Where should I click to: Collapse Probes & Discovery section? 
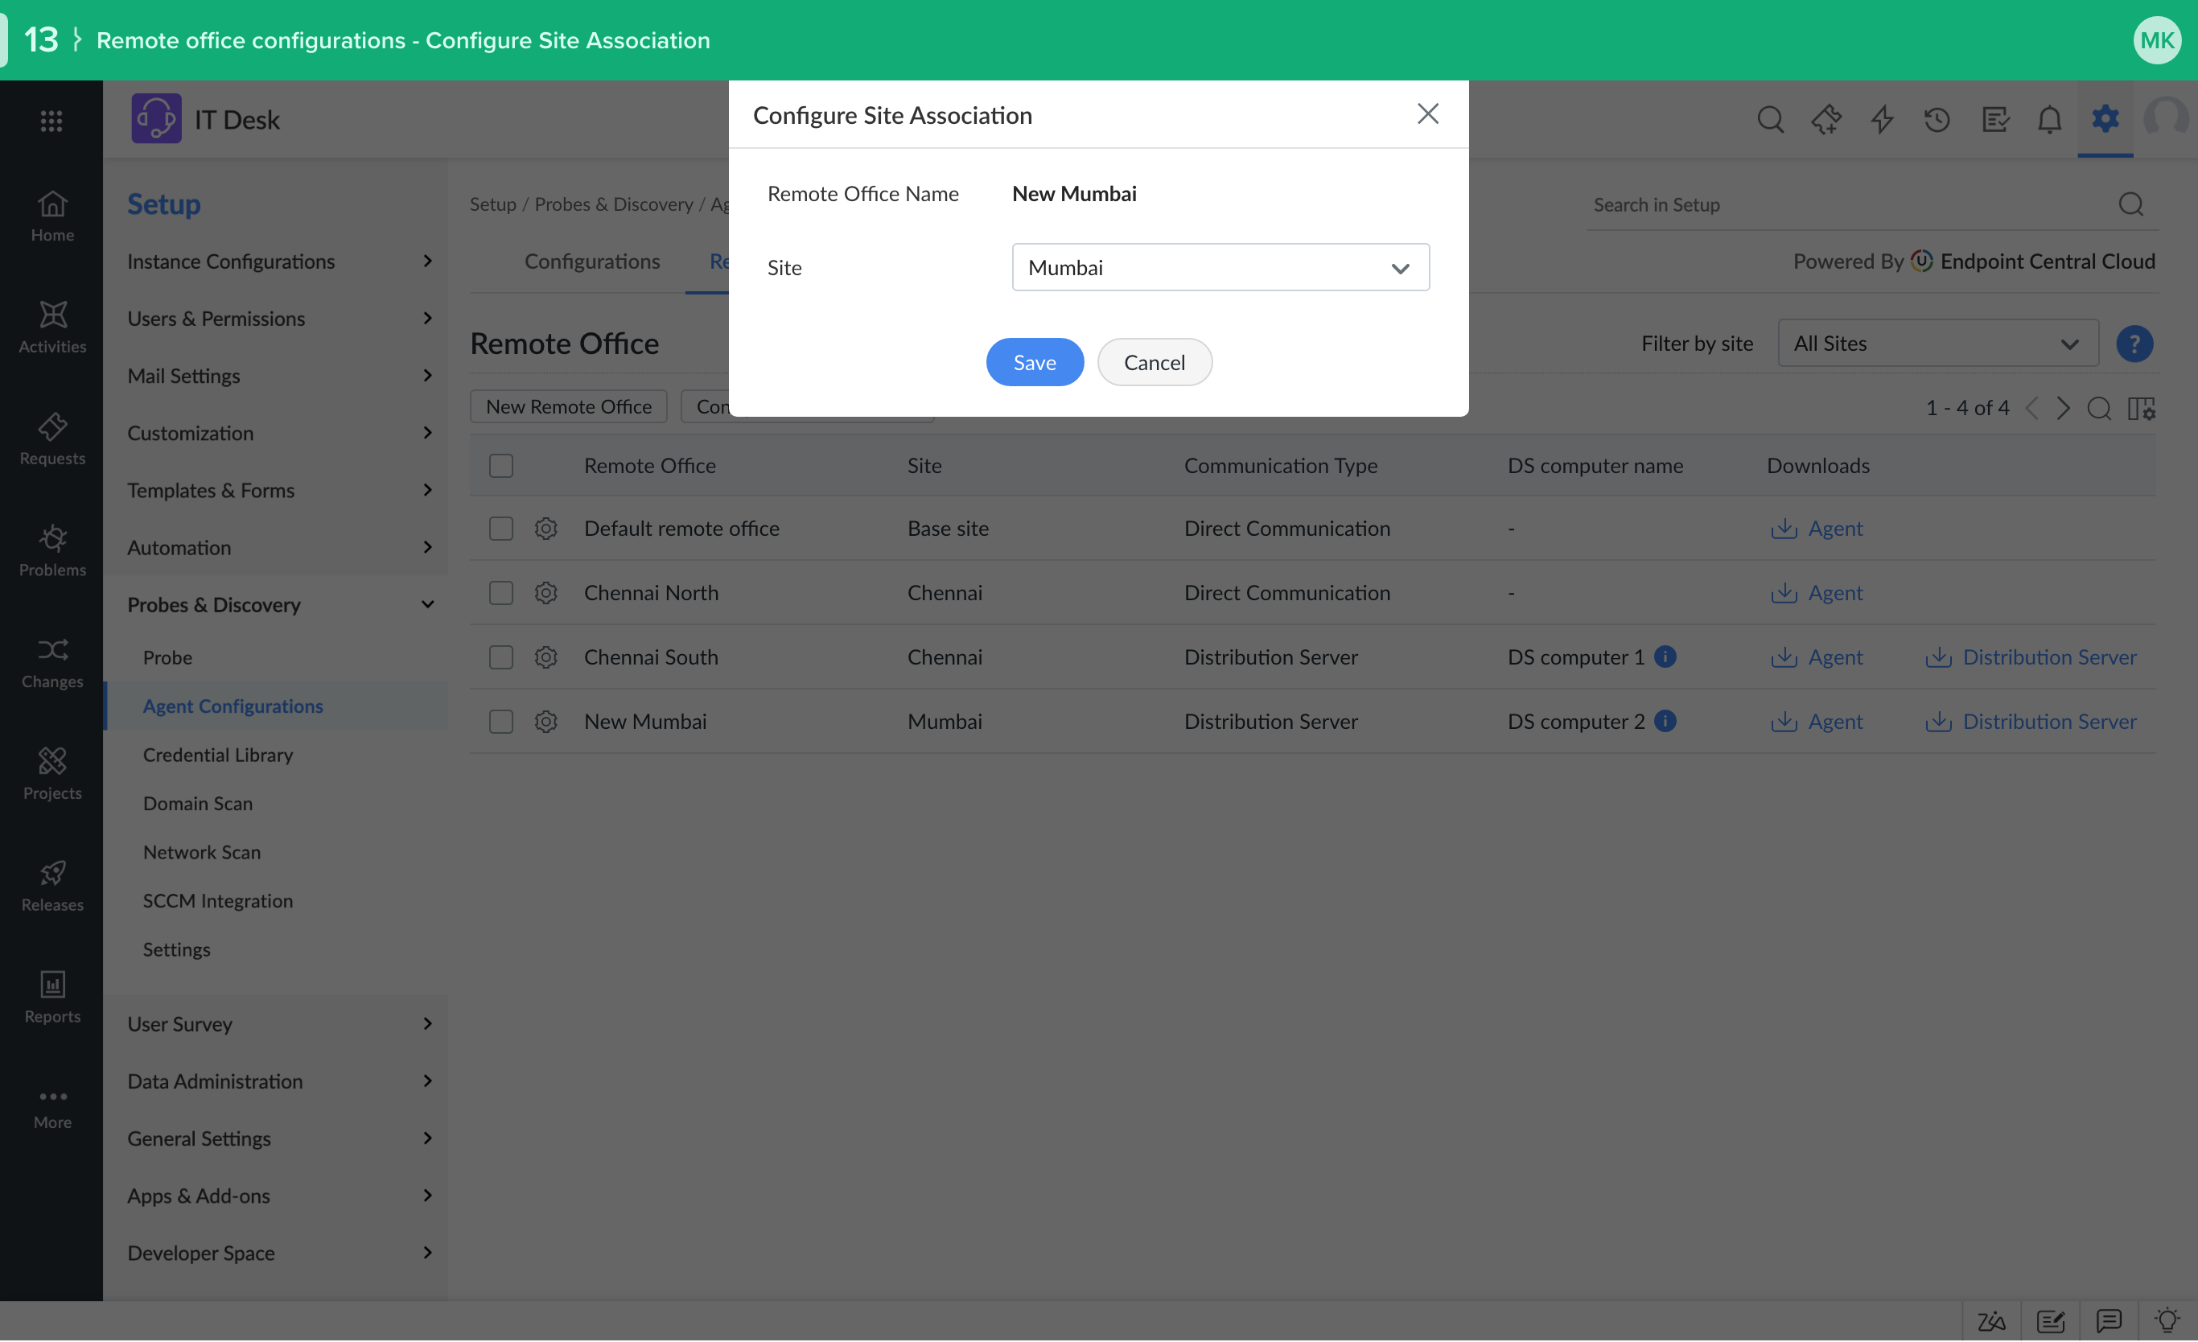coord(277,604)
